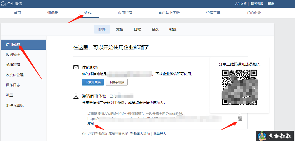Click 联系客服 in the header
Screen dimensions: 295x141
(x=257, y=4)
